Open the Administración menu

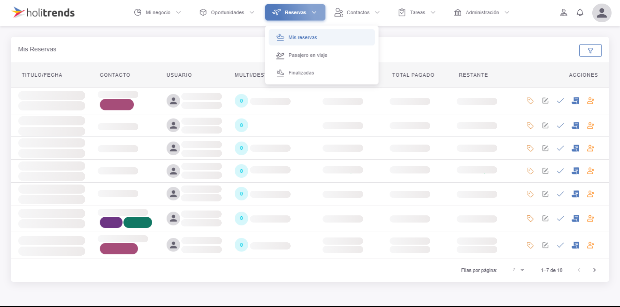tap(482, 12)
